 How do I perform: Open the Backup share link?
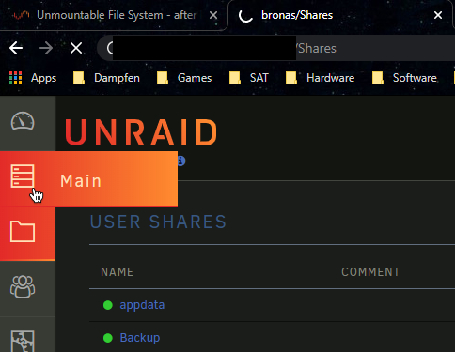point(140,338)
